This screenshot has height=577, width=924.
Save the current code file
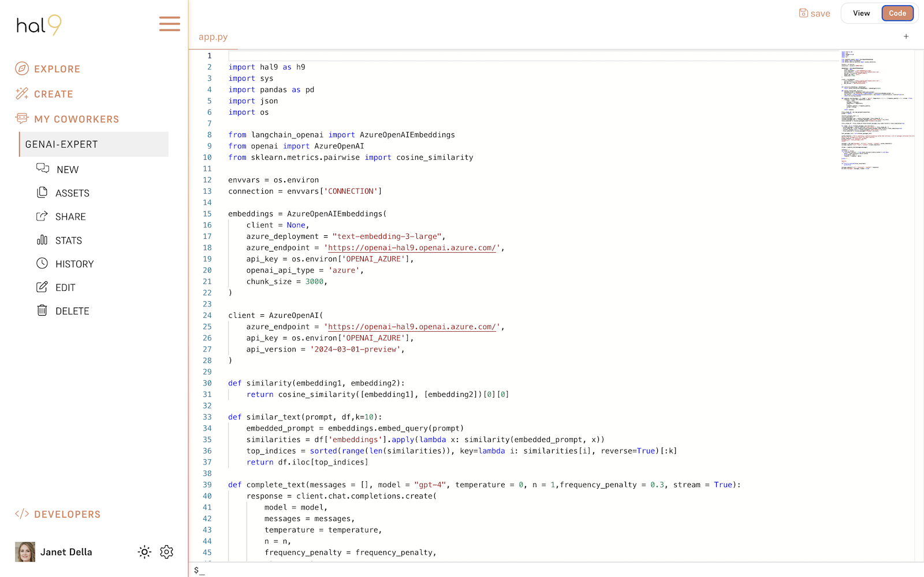(814, 13)
